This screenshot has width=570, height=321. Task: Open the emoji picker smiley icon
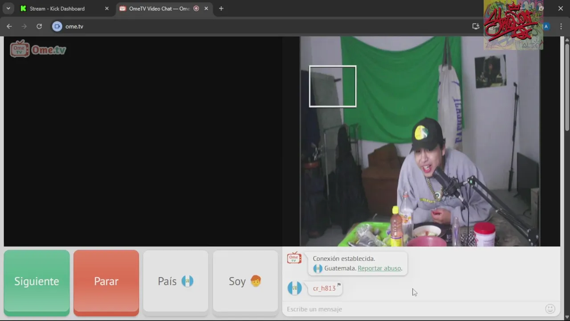tap(550, 309)
